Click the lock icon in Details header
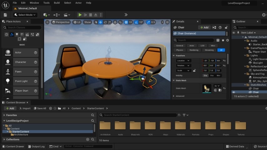 pos(226,27)
